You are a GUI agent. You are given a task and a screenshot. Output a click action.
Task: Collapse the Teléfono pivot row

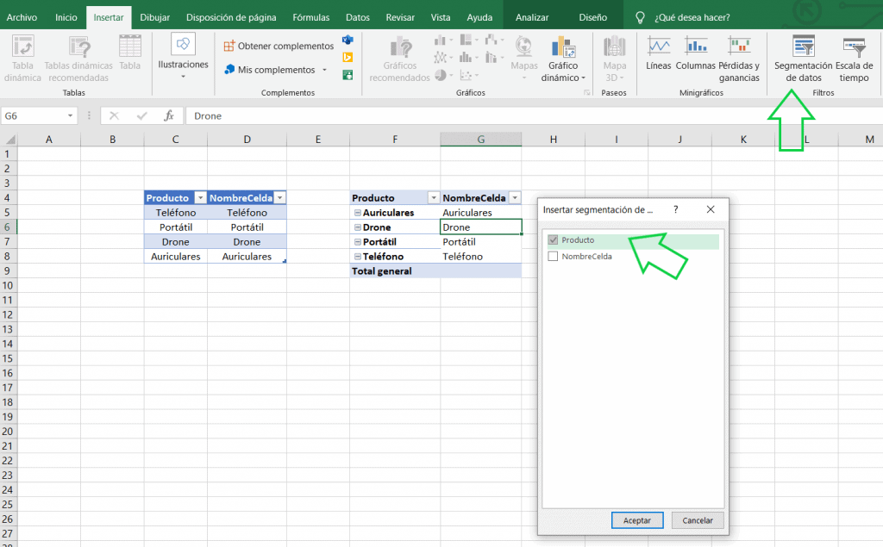(x=358, y=257)
